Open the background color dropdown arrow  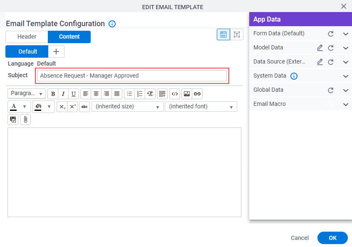click(x=49, y=107)
